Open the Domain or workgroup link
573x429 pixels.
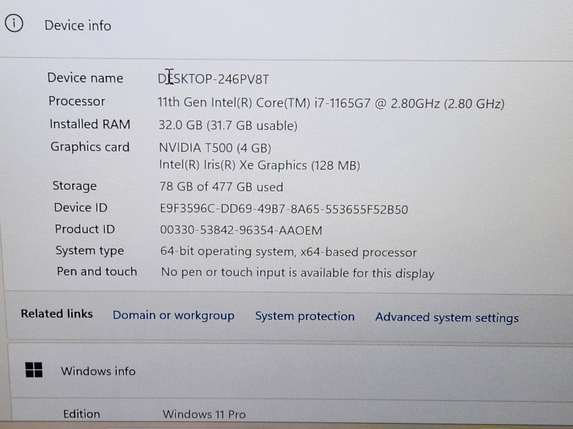(x=173, y=315)
